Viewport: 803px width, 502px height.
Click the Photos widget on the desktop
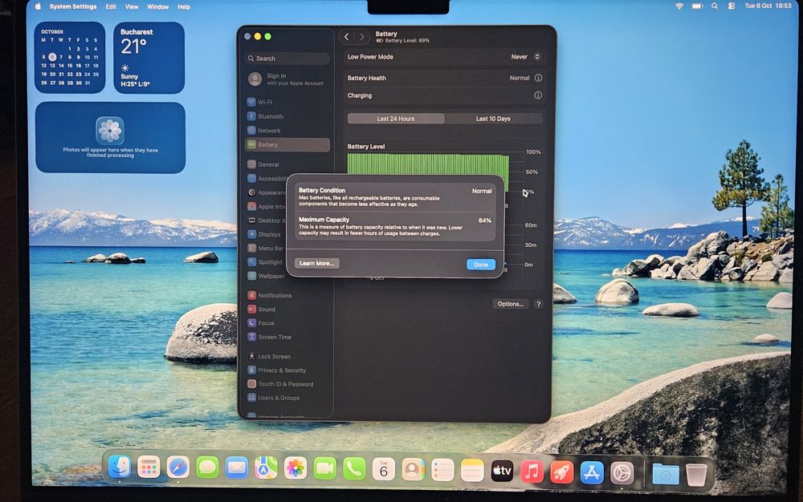(110, 137)
